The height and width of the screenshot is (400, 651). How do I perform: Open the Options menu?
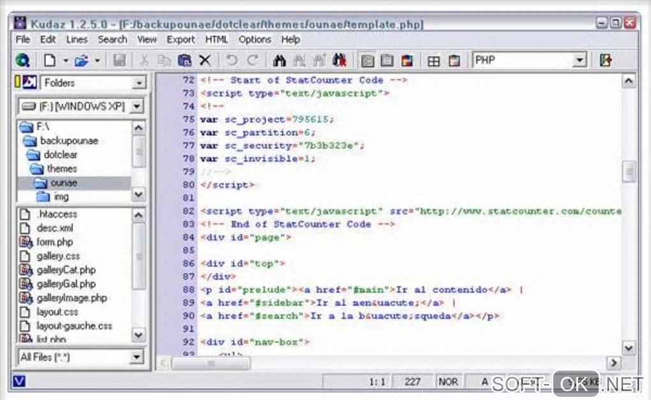point(255,40)
